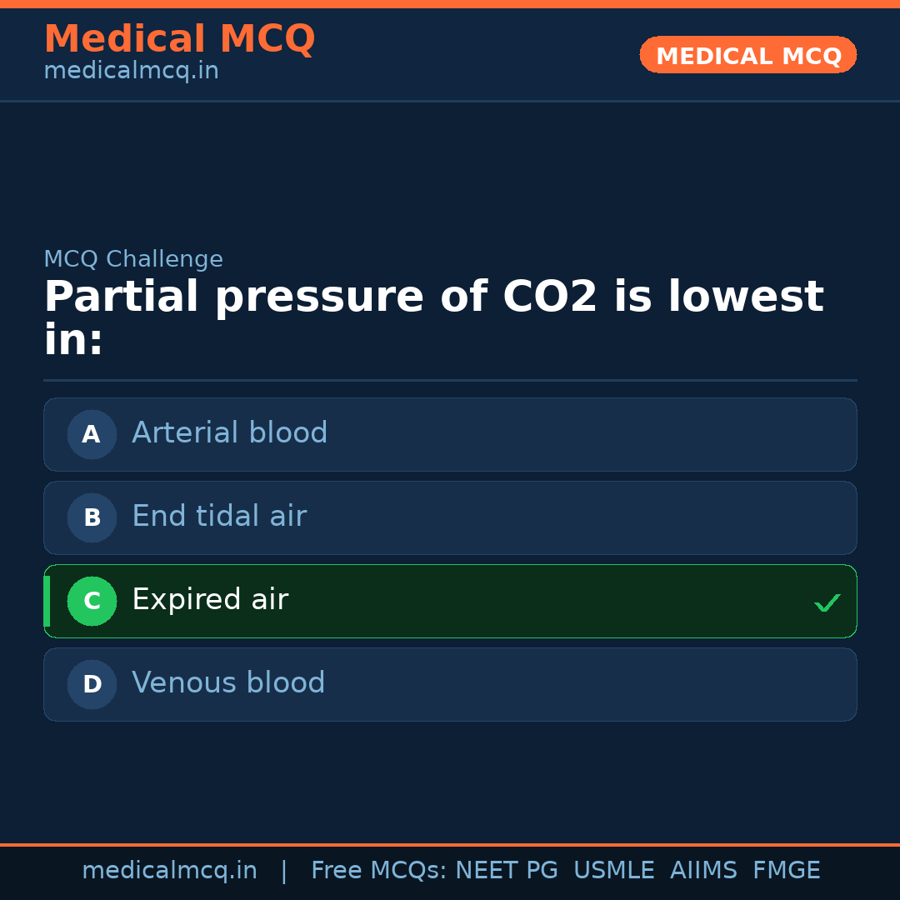Click the MCQ Challenge label
The height and width of the screenshot is (900, 900).
(133, 259)
